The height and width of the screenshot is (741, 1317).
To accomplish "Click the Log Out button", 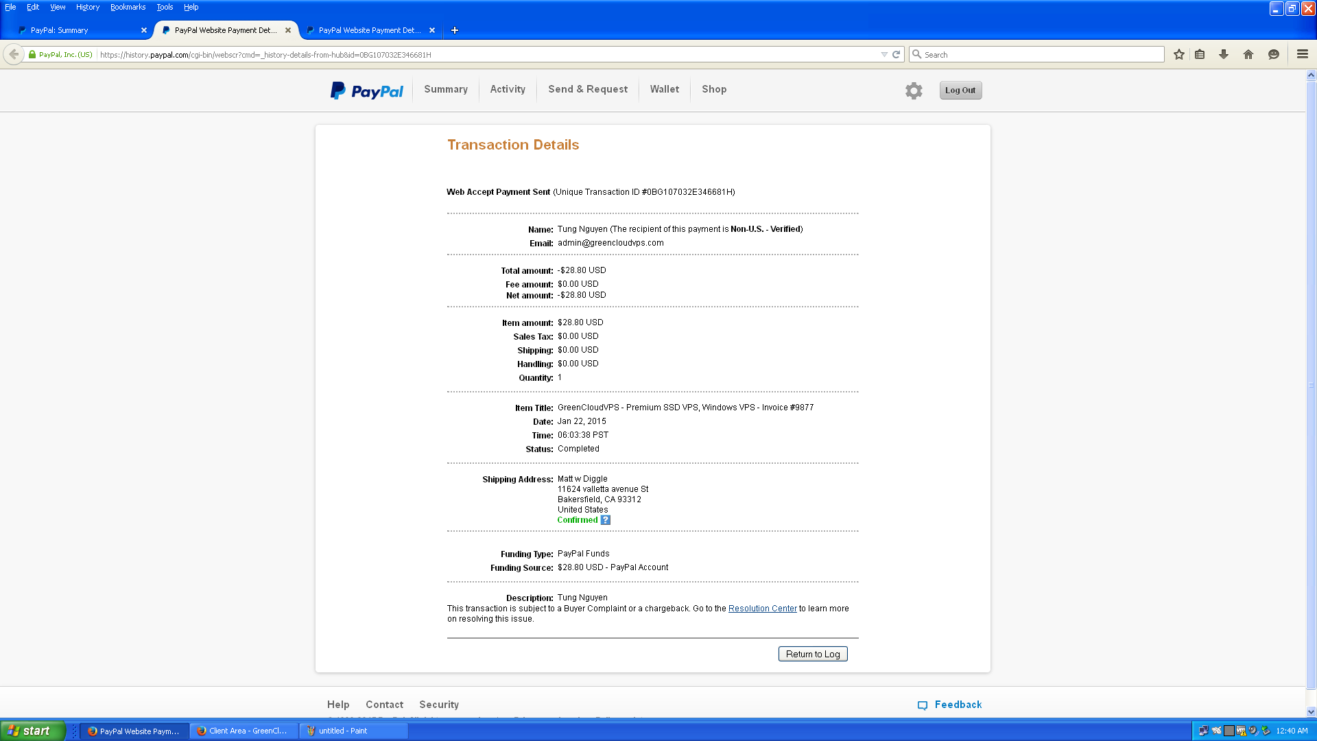I will [960, 91].
